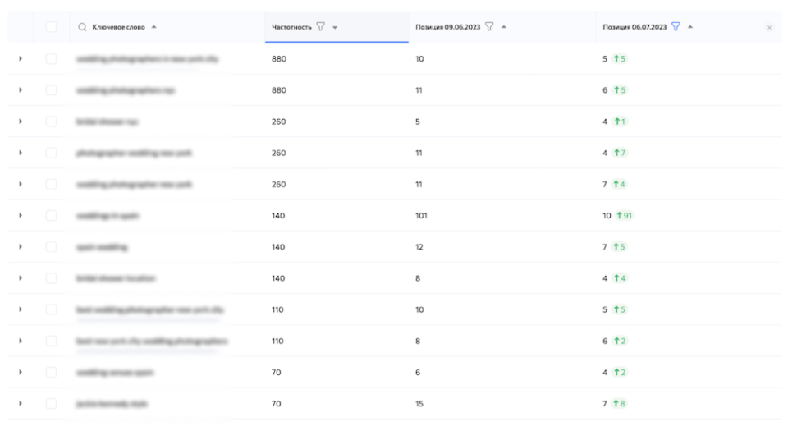Expand the row with frequency 70 and position 6

21,373
